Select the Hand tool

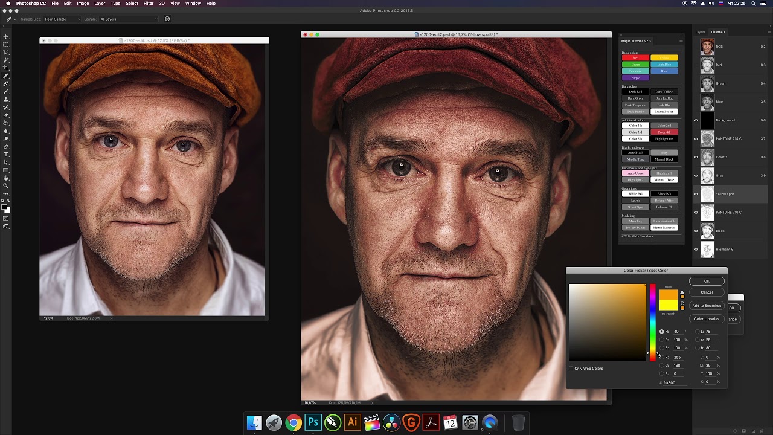[x=5, y=178]
